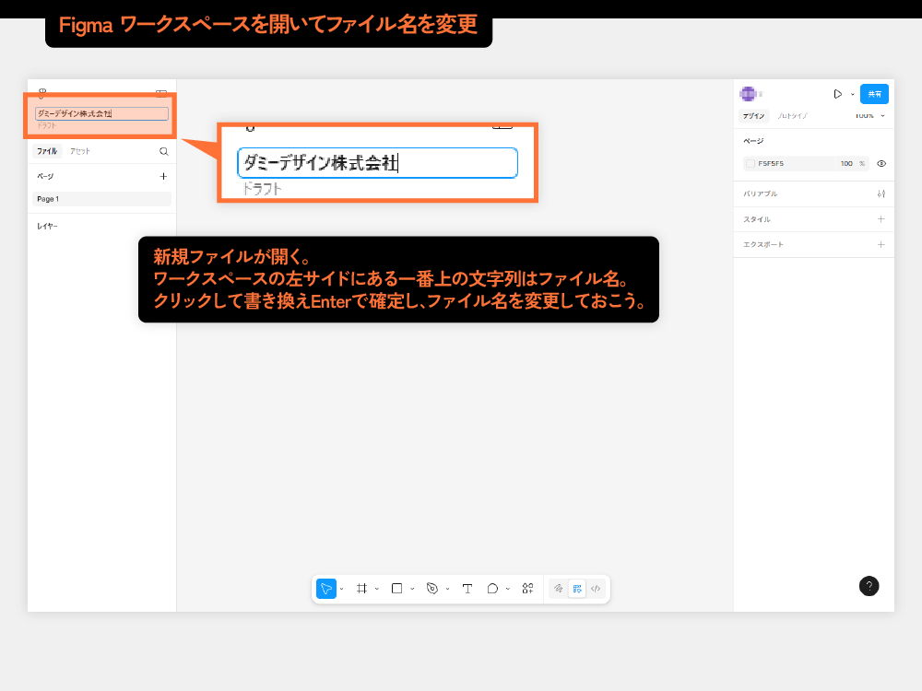The height and width of the screenshot is (691, 922).
Task: Select the Frame tool
Action: point(361,589)
